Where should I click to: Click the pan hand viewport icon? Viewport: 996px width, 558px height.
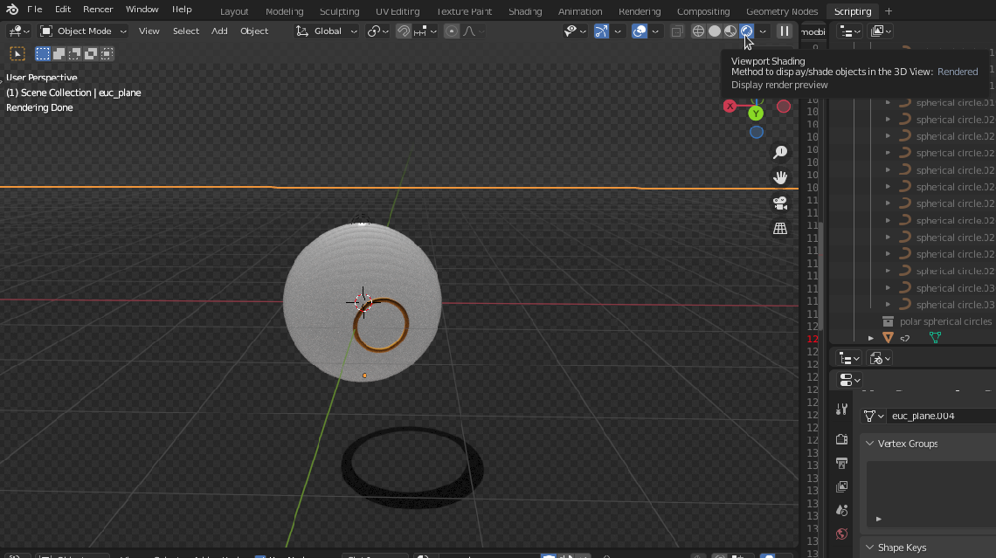click(x=780, y=178)
